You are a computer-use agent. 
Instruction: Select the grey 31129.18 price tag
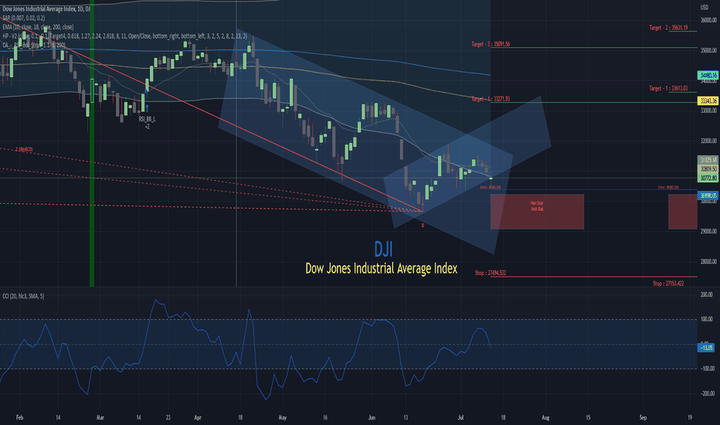pos(708,160)
